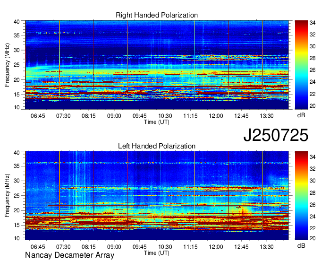Click Time (UT) label under Left Handed plot
The width and height of the screenshot is (321, 261).
coord(157,253)
